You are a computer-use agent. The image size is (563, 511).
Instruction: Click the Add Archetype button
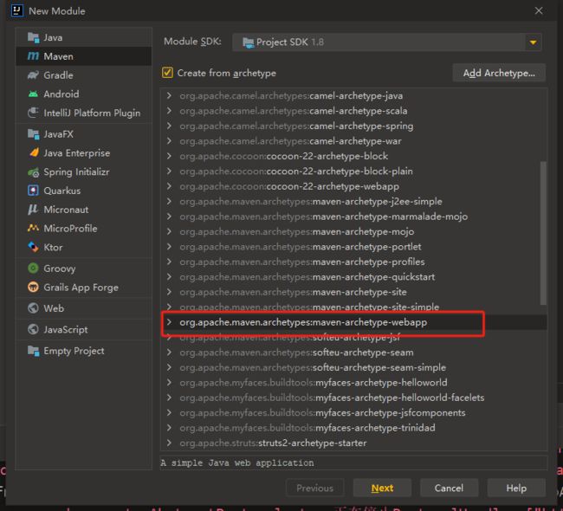499,74
